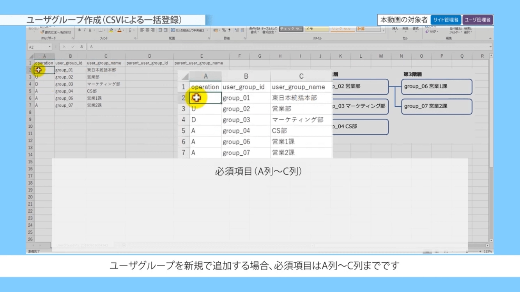Expand the cell styles gallery
Screen dimensions: 520x292
click(x=384, y=31)
